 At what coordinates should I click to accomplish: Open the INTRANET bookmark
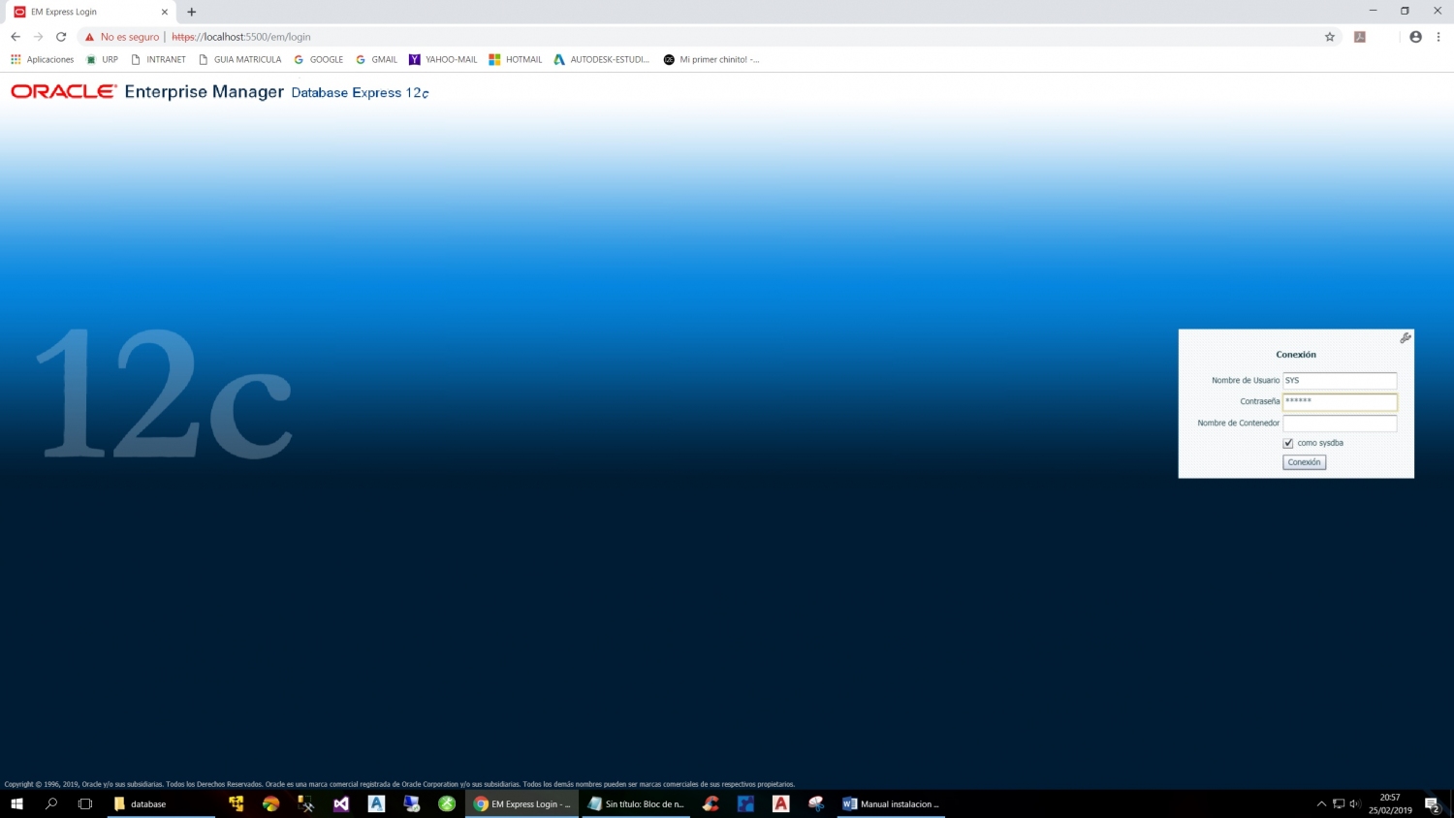tap(159, 59)
